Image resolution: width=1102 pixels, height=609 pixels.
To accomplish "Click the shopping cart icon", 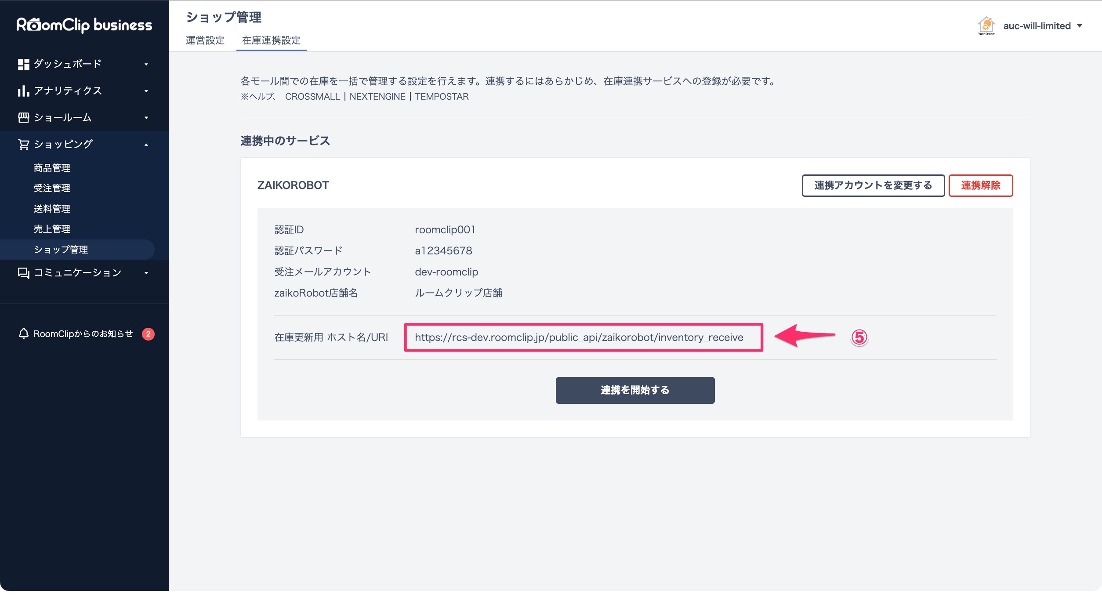I will coord(23,144).
